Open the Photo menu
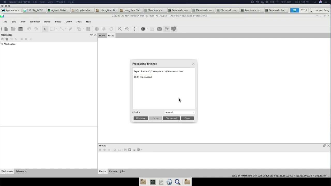 pyautogui.click(x=58, y=22)
